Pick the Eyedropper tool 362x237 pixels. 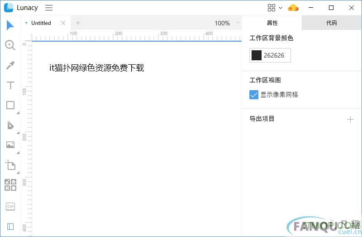click(x=10, y=65)
